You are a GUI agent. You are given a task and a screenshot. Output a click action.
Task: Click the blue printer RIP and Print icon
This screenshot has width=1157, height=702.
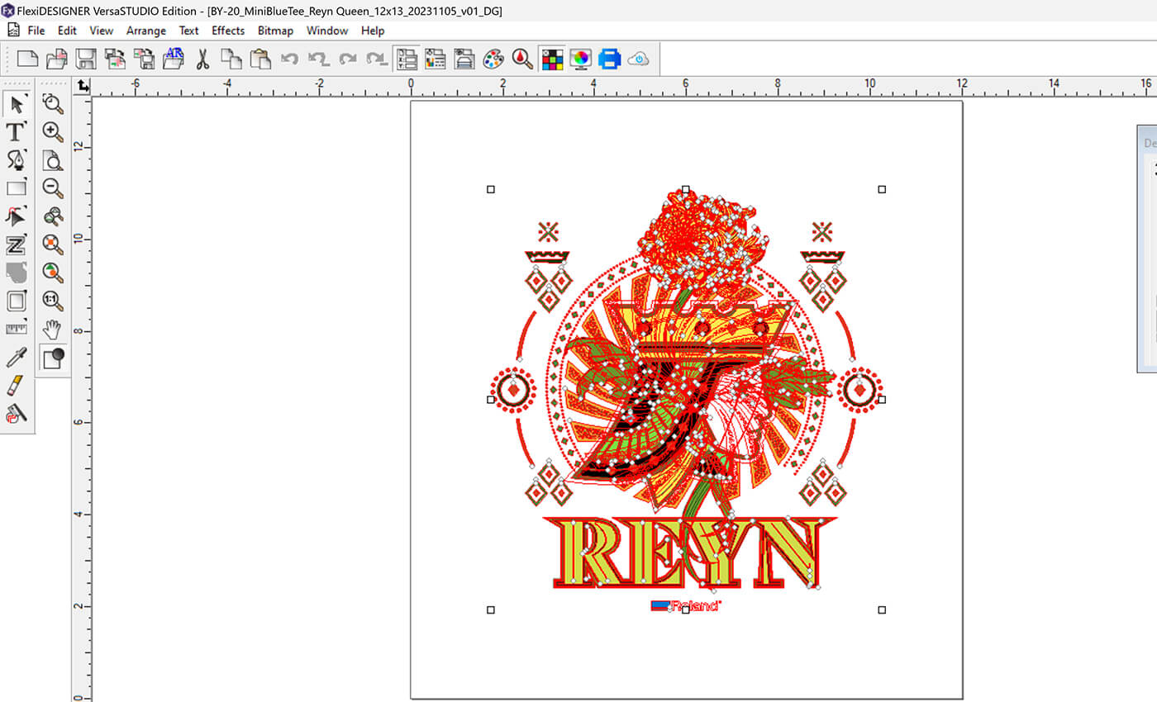[609, 59]
